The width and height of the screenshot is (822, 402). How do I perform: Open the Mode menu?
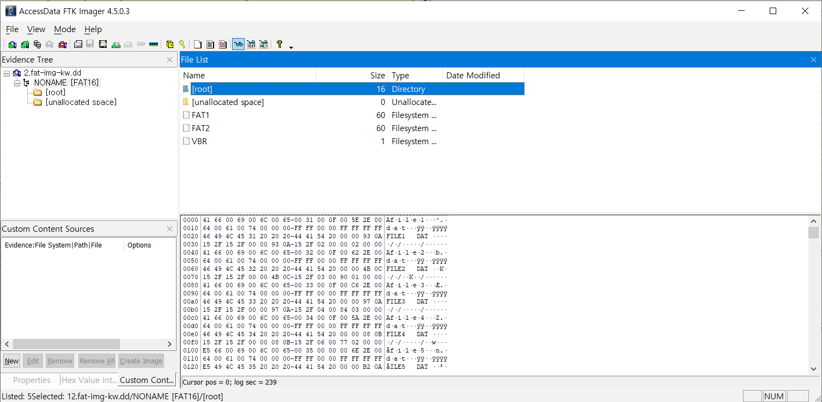(x=65, y=29)
